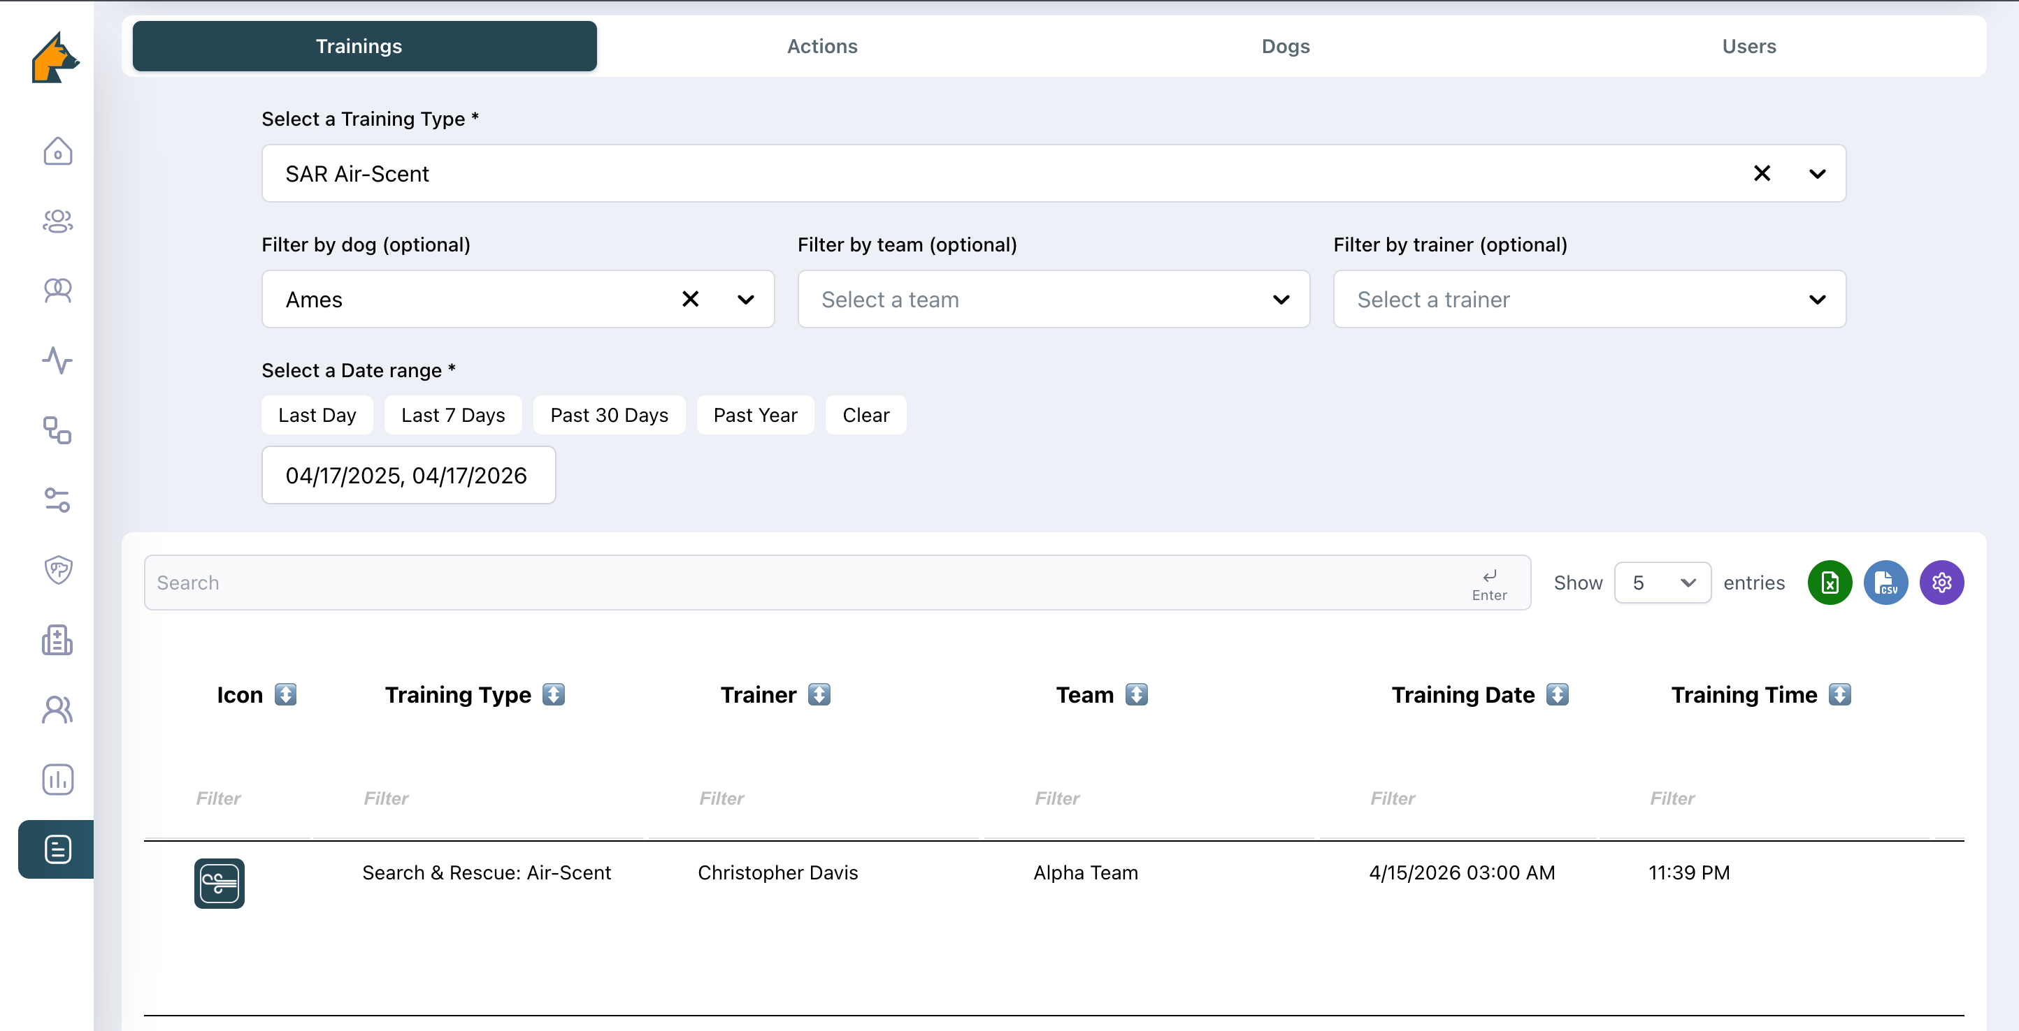Open table settings purple gear icon

coord(1941,583)
